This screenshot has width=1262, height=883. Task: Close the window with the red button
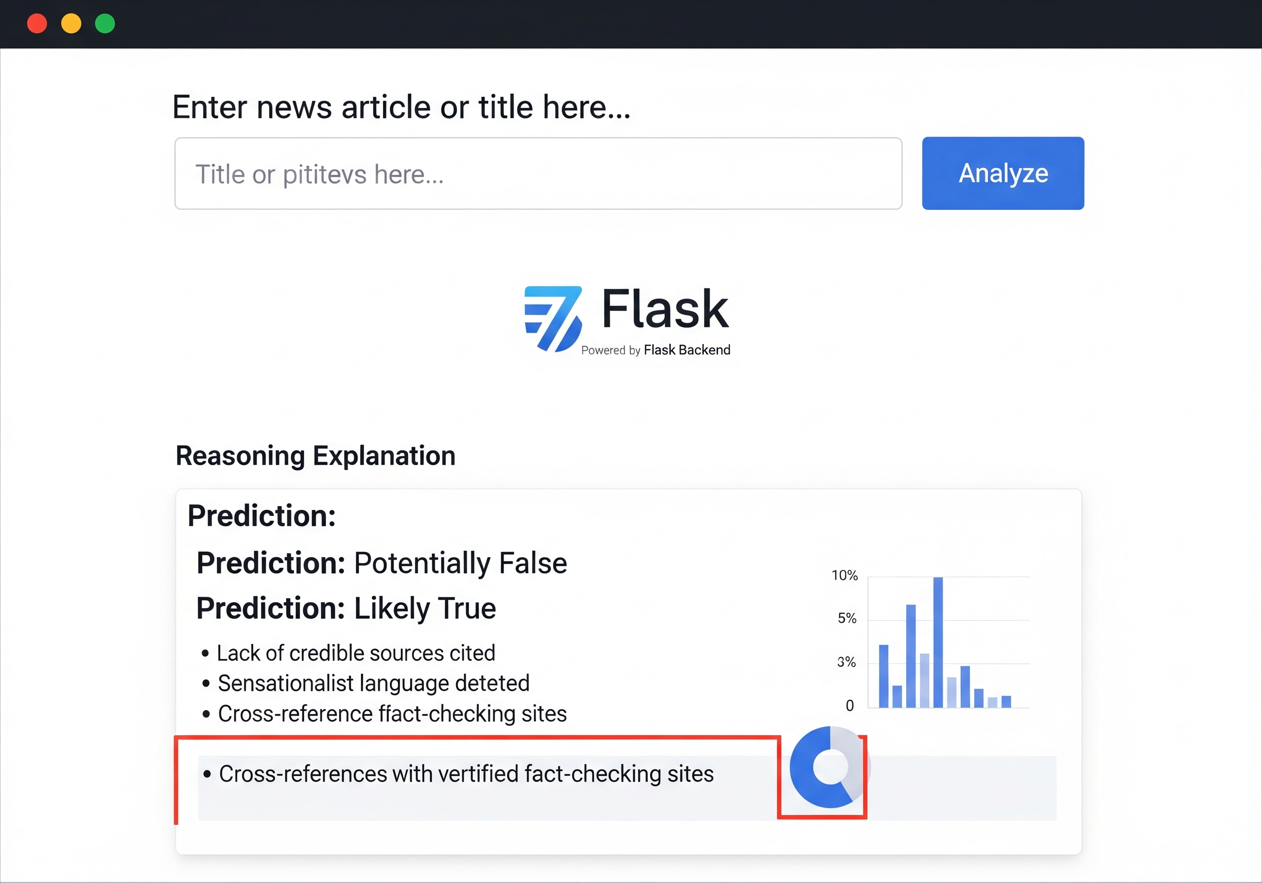tap(37, 24)
